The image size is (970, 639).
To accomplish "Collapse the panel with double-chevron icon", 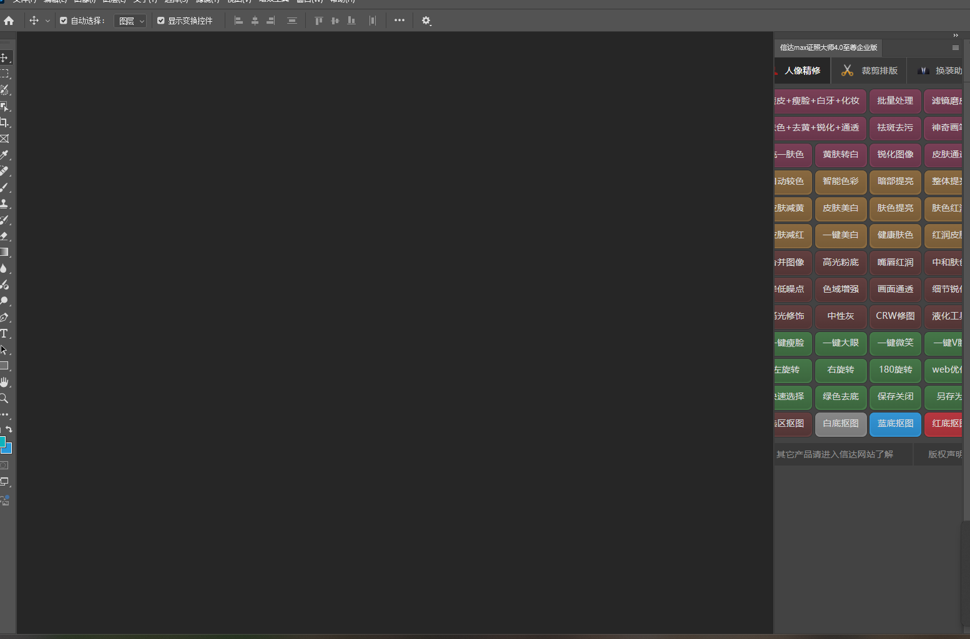I will (x=956, y=36).
